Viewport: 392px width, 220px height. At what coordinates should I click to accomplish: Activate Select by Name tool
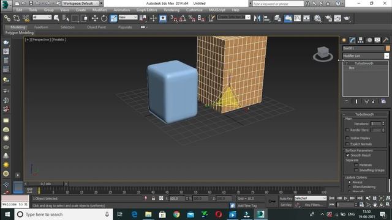click(66, 18)
